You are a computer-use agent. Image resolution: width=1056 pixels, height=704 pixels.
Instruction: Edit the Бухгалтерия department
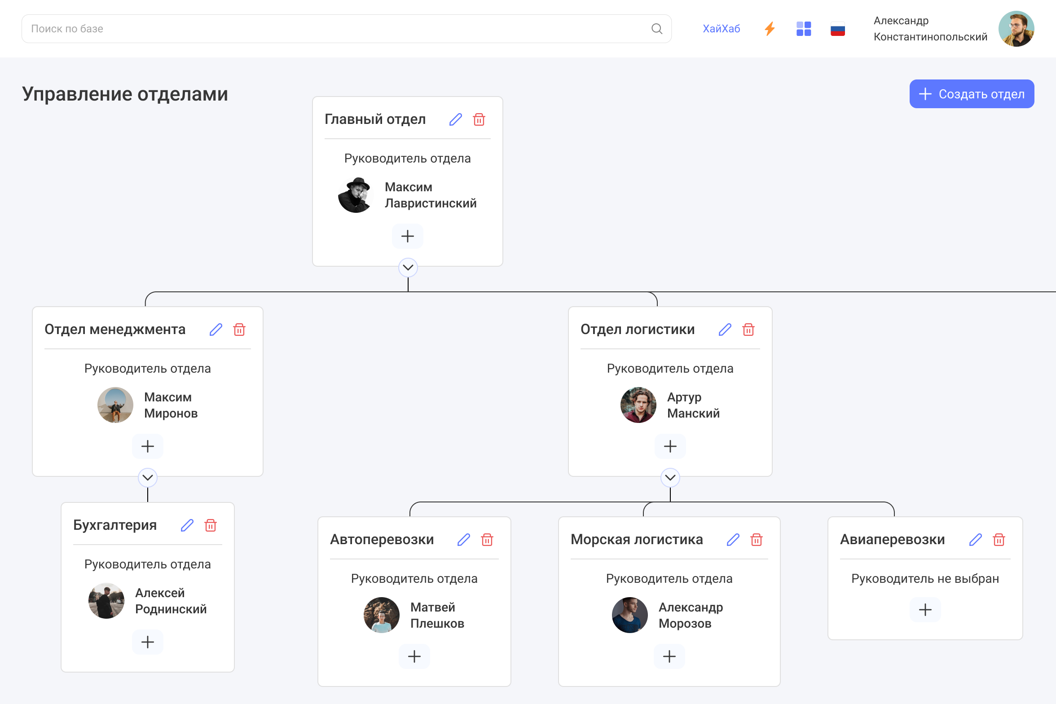pyautogui.click(x=187, y=525)
